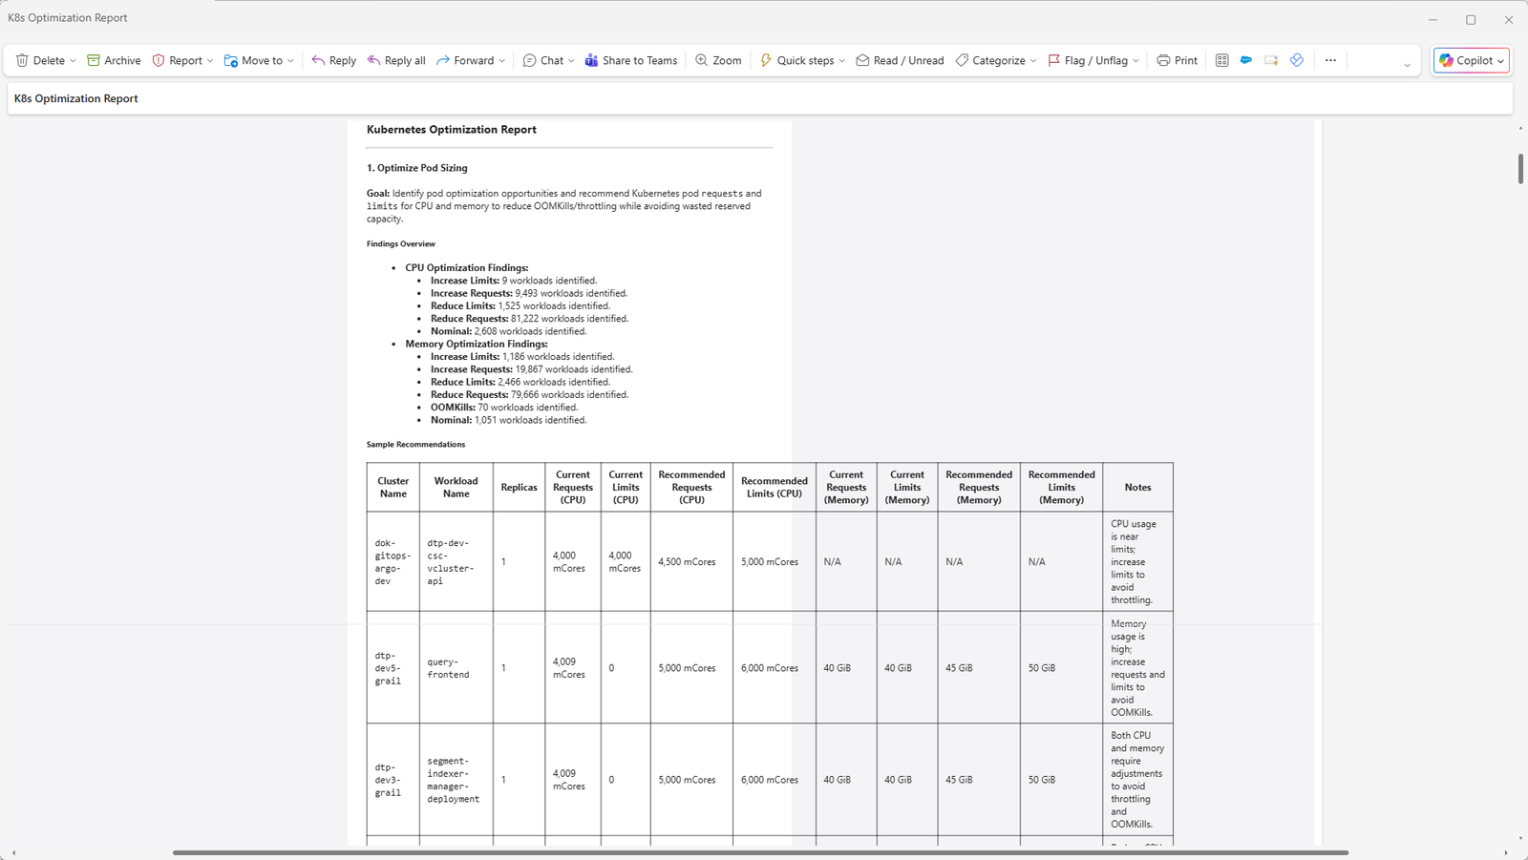Open the Salesforce cloud add-in

(x=1246, y=60)
